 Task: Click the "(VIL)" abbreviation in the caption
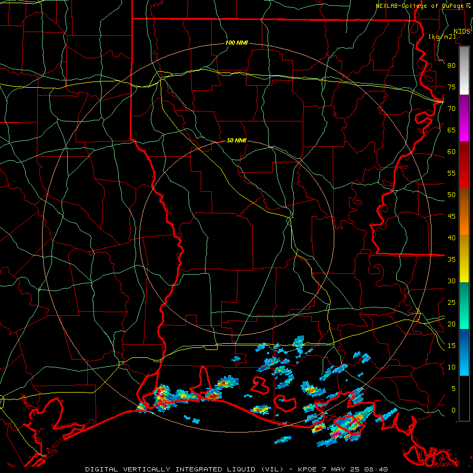(272, 469)
